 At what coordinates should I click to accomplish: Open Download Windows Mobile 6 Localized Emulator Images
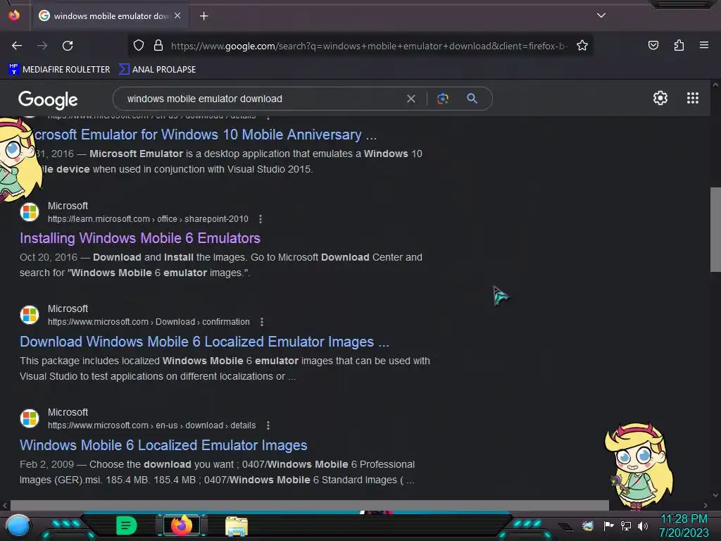(204, 342)
